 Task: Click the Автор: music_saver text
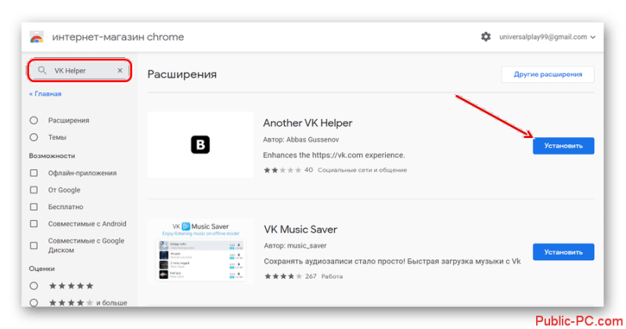(295, 246)
